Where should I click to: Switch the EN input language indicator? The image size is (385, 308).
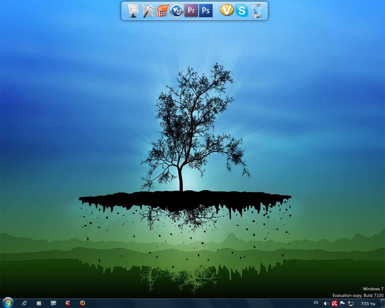pos(316,303)
